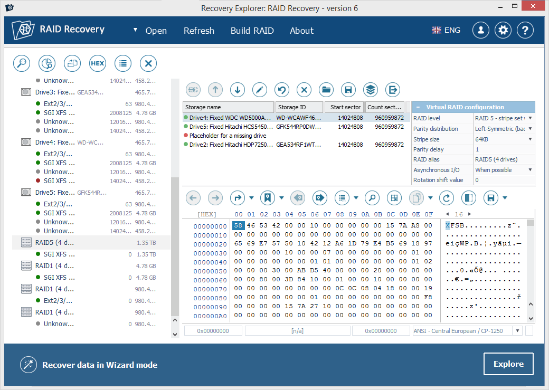Open the HEX viewer tool

click(97, 63)
